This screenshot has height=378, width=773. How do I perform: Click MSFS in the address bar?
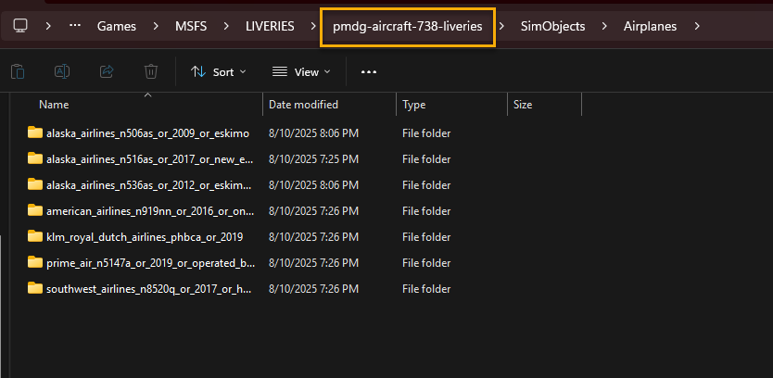(x=191, y=26)
